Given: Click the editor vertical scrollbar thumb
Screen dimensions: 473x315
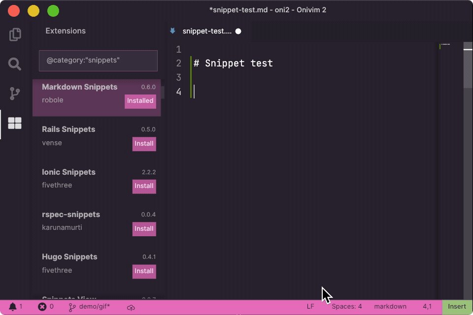Looking at the screenshot, I should 468,65.
